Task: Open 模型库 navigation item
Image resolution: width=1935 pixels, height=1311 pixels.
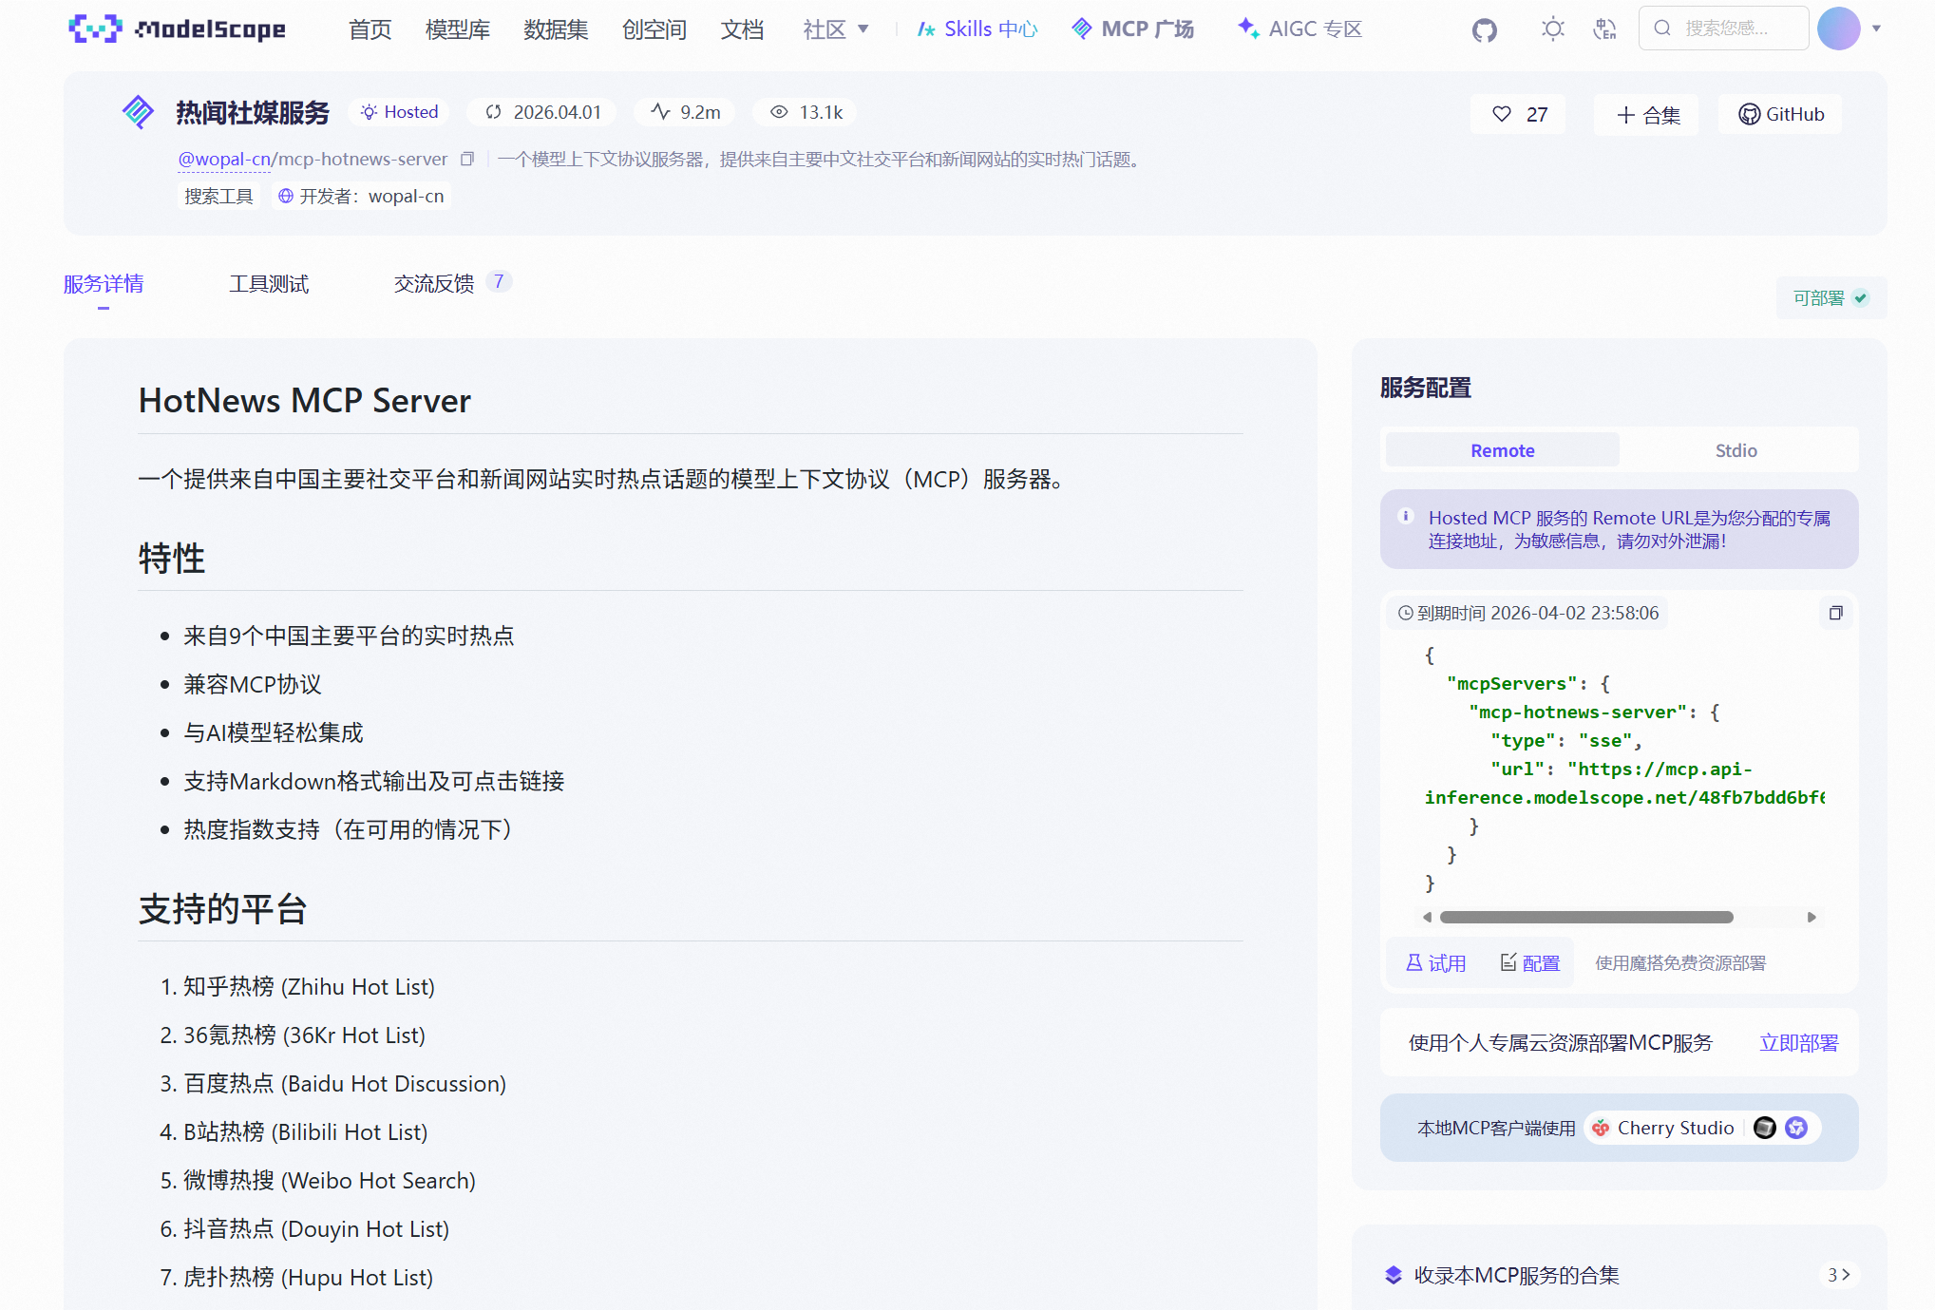Action: click(x=458, y=29)
